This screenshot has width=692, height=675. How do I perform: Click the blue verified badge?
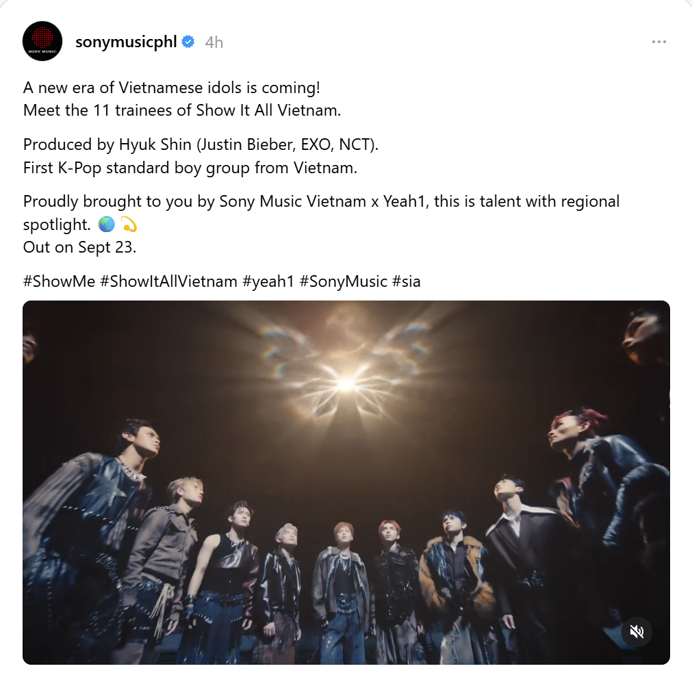click(x=188, y=42)
